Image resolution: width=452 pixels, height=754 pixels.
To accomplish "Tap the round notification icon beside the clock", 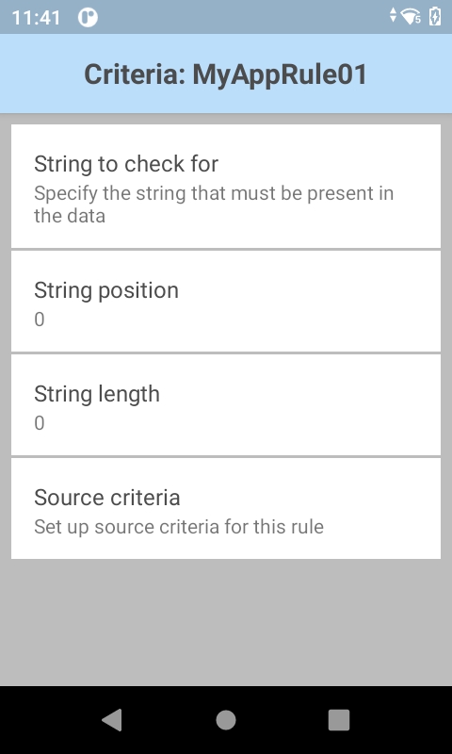I will [x=88, y=18].
